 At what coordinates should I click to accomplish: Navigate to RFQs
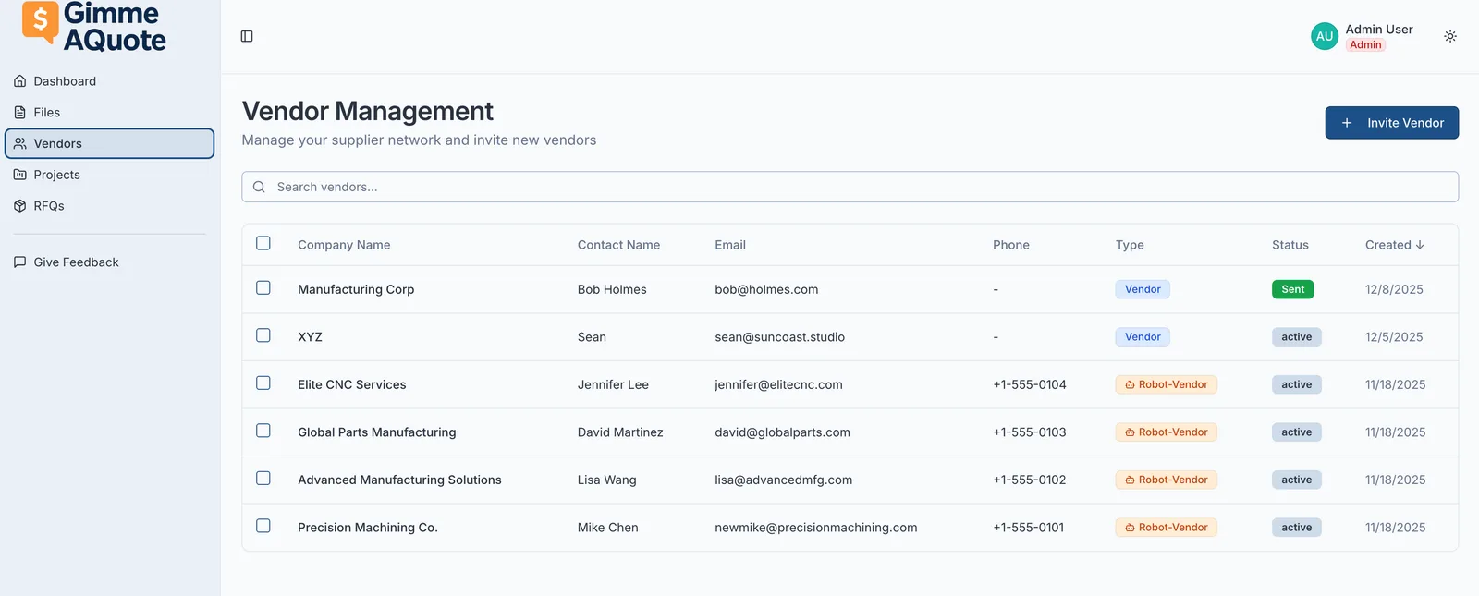pyautogui.click(x=109, y=206)
